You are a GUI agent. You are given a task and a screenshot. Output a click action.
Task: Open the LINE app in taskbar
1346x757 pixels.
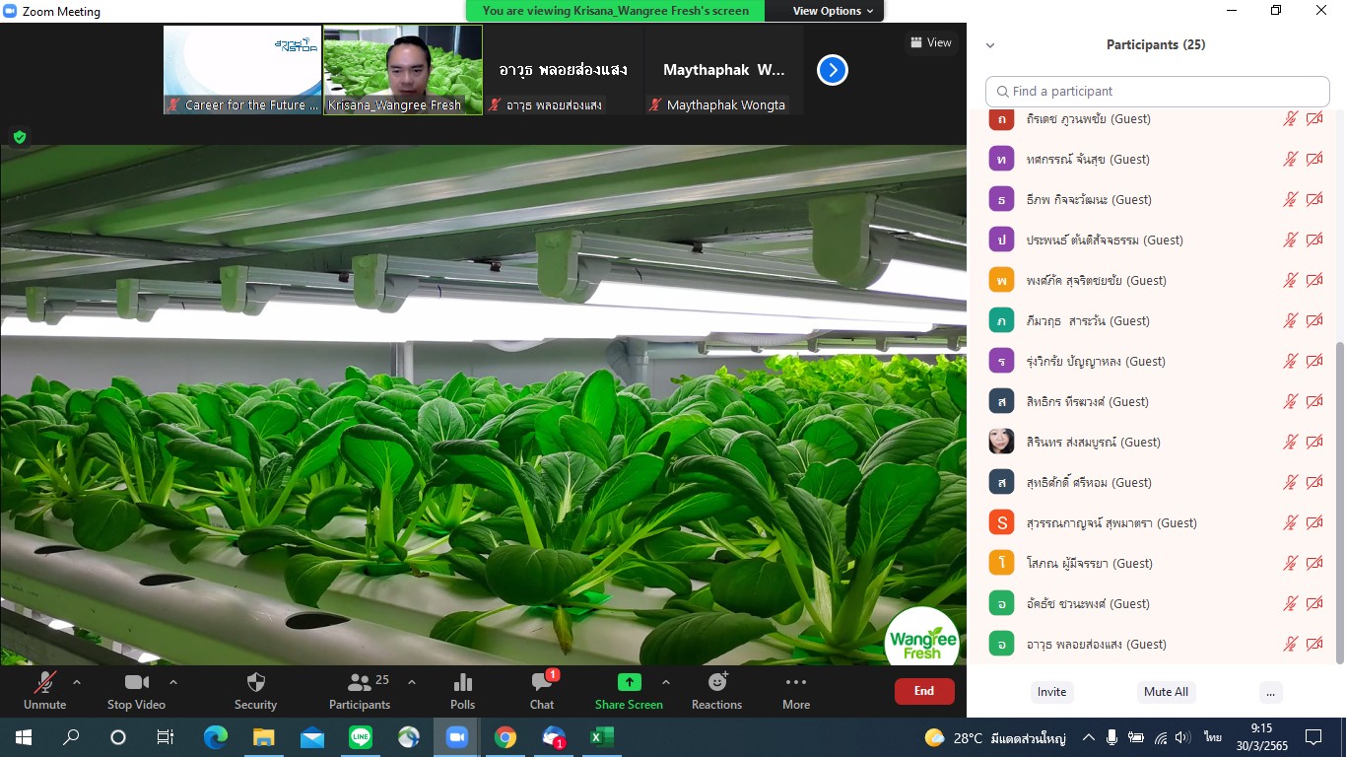[x=360, y=737]
